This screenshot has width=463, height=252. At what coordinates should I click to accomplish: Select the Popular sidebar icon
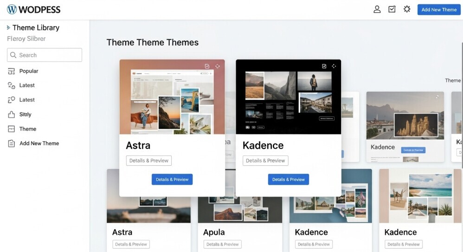(x=11, y=71)
